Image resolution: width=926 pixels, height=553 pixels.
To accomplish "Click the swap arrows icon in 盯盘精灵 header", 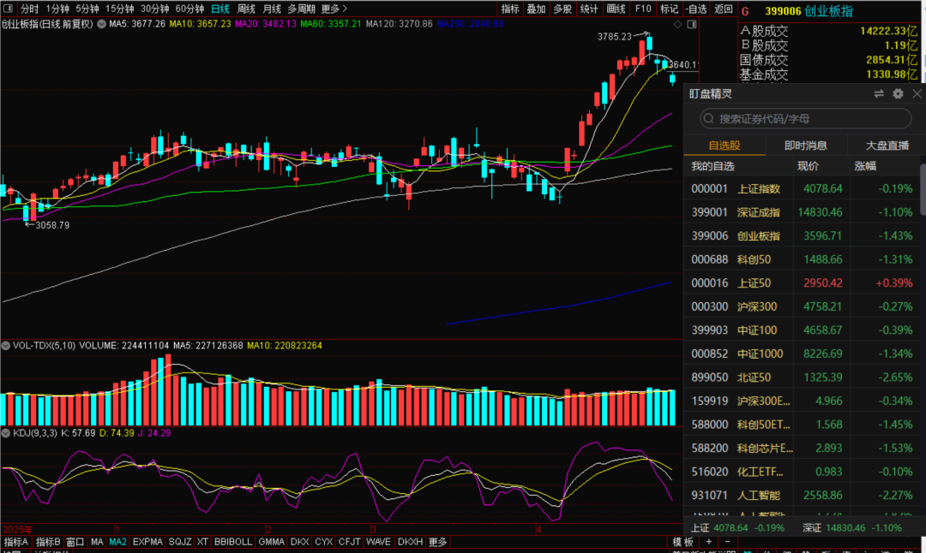I will click(879, 94).
